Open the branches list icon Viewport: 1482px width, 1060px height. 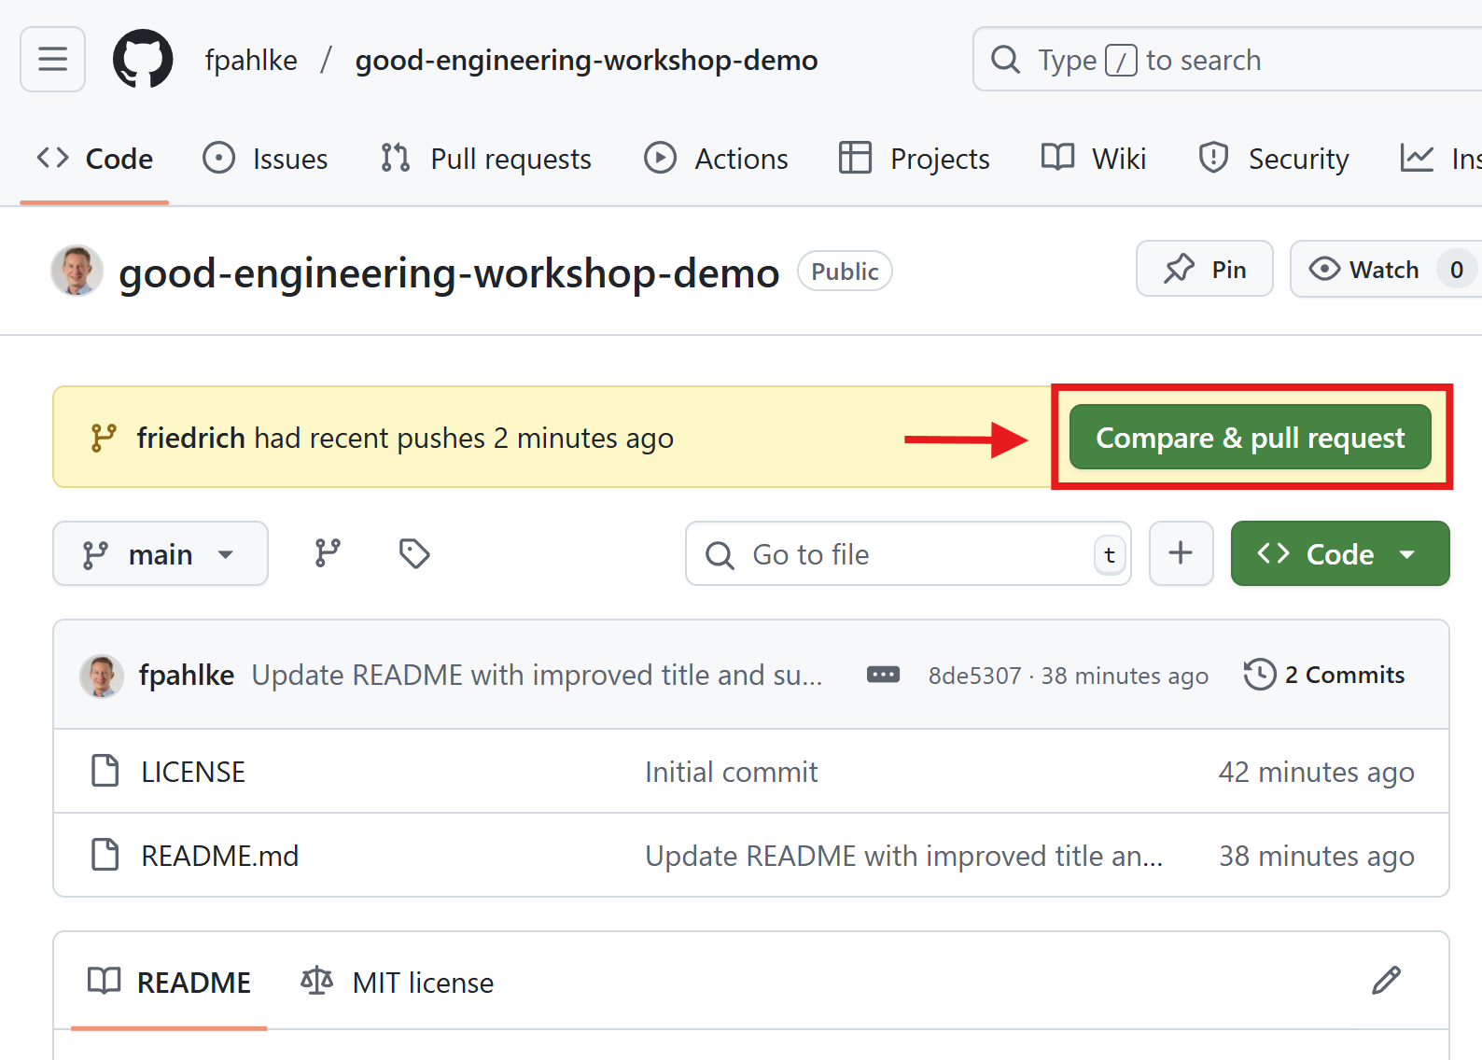click(328, 553)
